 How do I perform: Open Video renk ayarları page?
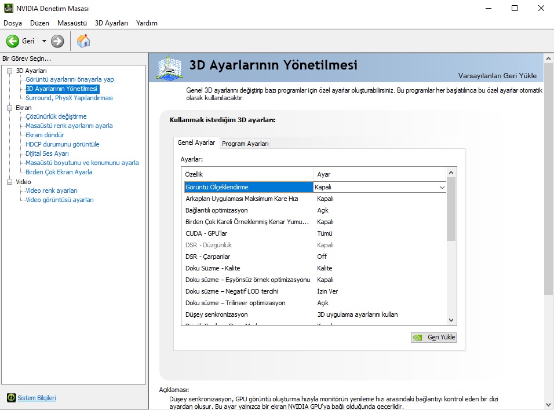click(x=51, y=191)
